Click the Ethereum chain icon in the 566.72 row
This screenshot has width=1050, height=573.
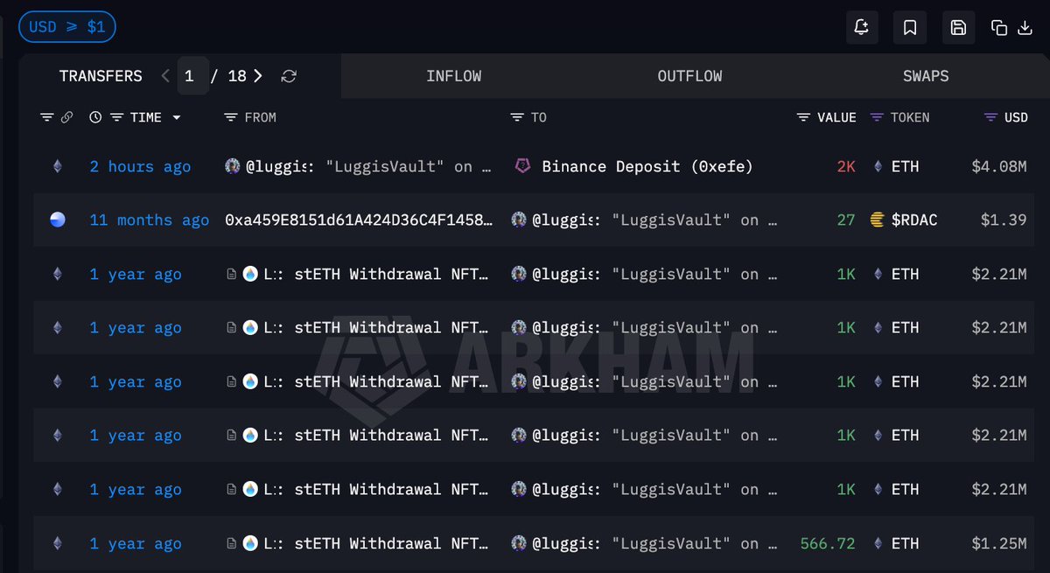point(58,543)
